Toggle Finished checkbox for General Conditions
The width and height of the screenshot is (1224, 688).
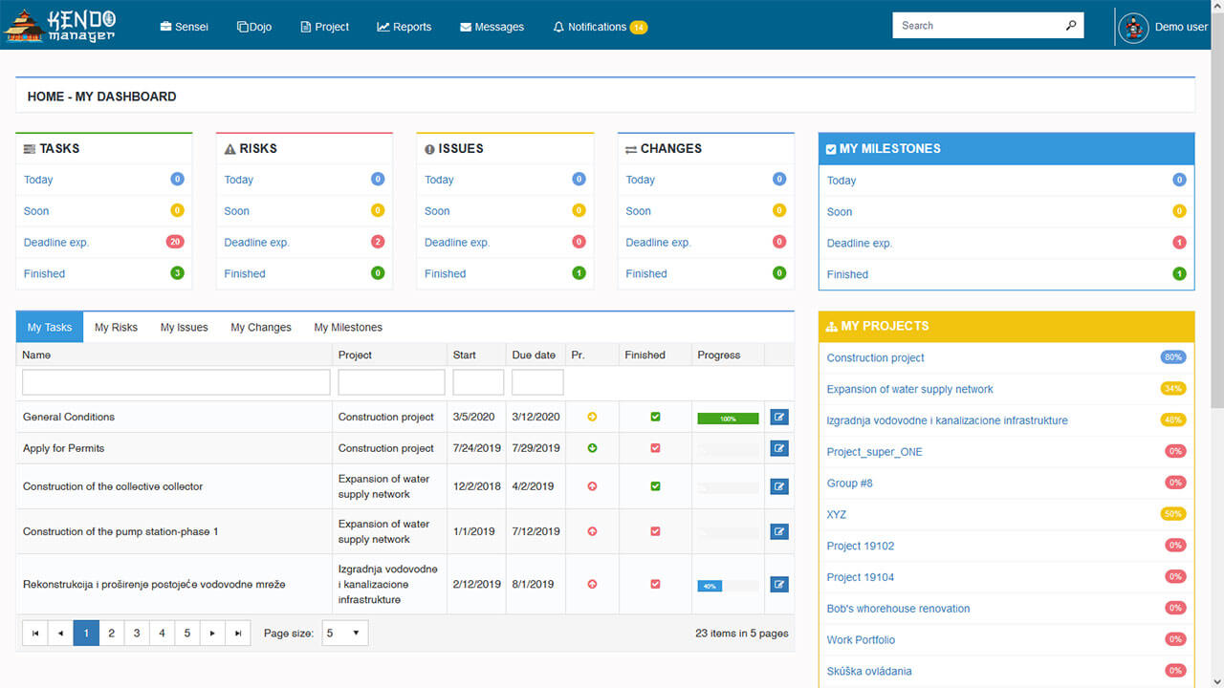pyautogui.click(x=655, y=417)
